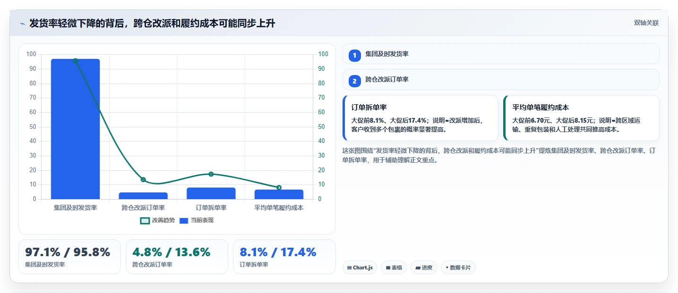678x293 pixels.
Task: Click text 大促前6.70元、大促后8.15元
Action: [x=553, y=120]
